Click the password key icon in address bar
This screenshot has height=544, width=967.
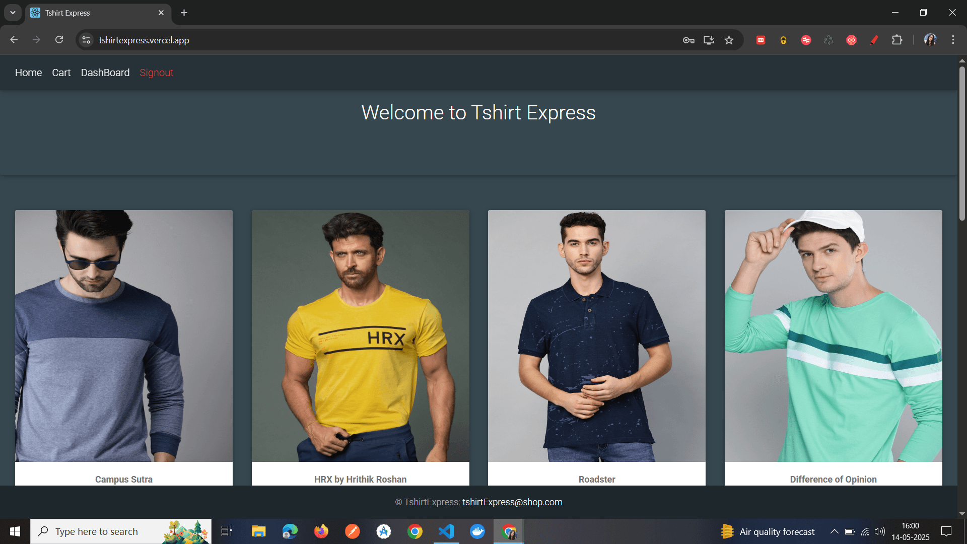pos(688,40)
